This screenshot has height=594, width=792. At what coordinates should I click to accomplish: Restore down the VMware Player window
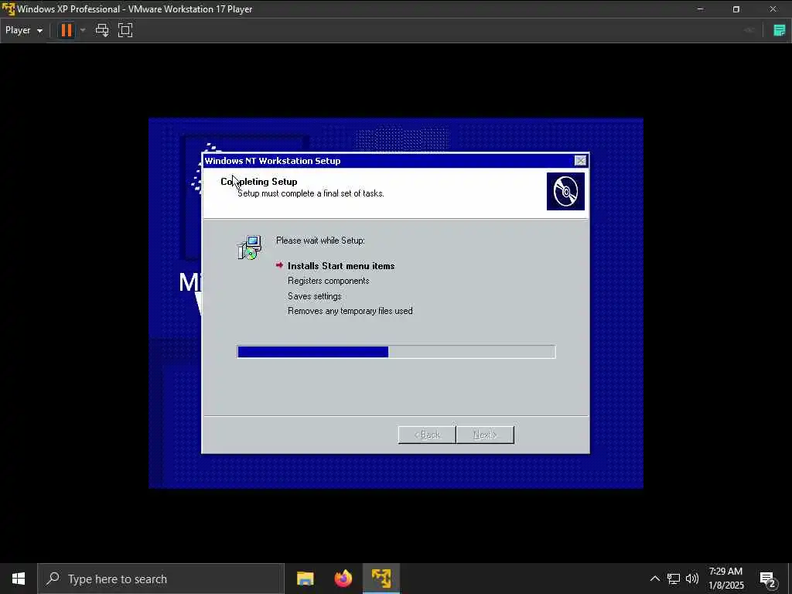(736, 9)
